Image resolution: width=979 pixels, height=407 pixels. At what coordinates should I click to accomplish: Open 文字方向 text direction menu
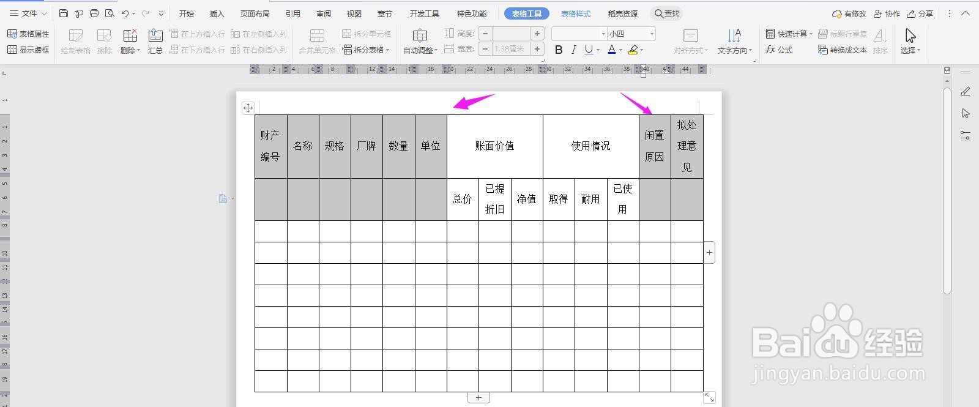click(x=734, y=42)
